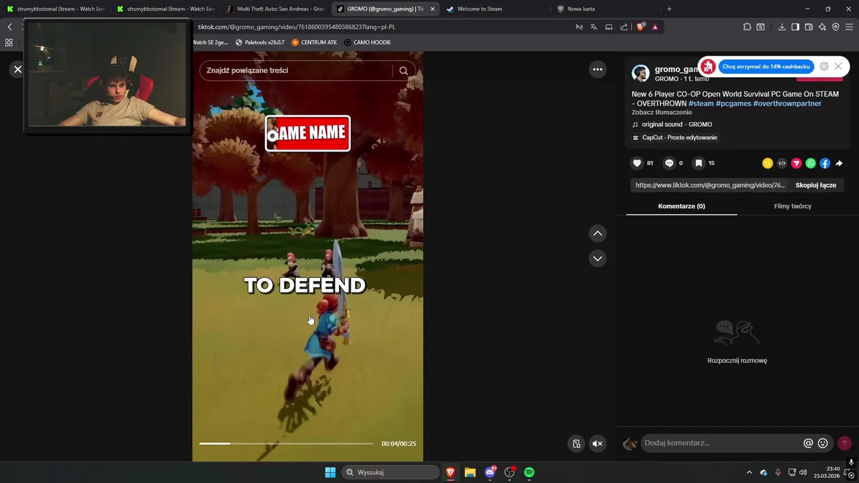Viewport: 859px width, 483px height.
Task: Open Brave Shields lion icon
Action: (x=641, y=27)
